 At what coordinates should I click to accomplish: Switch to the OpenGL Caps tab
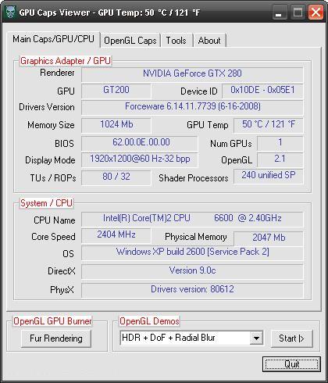coord(130,41)
